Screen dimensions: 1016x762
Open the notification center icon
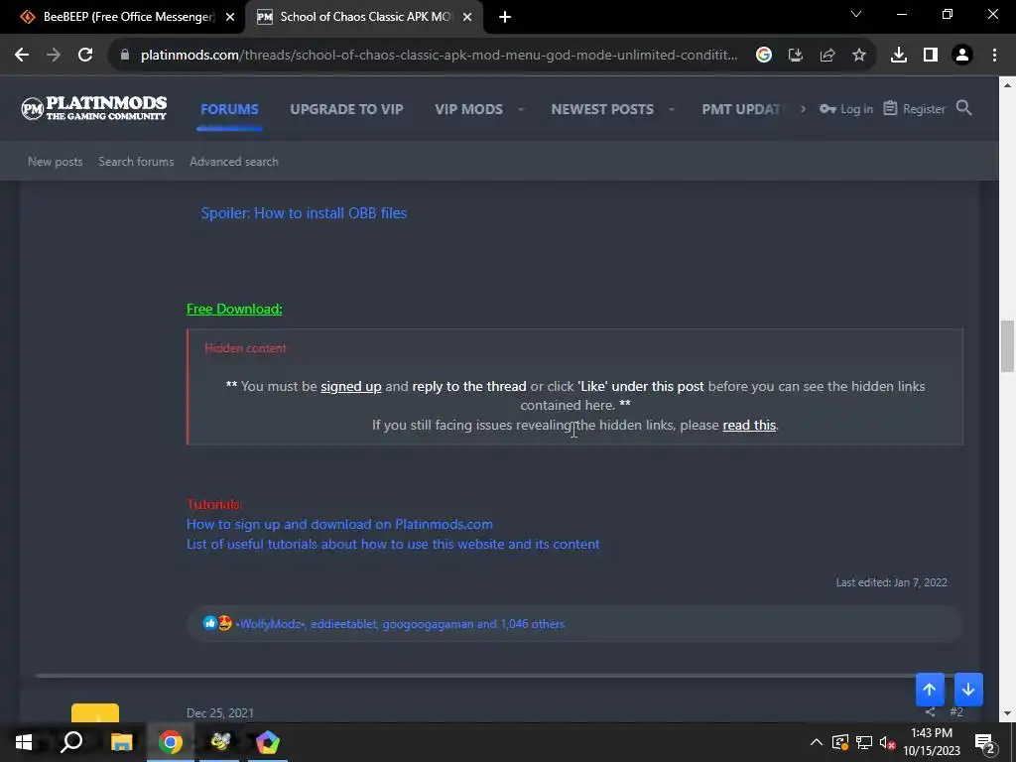pos(984,742)
